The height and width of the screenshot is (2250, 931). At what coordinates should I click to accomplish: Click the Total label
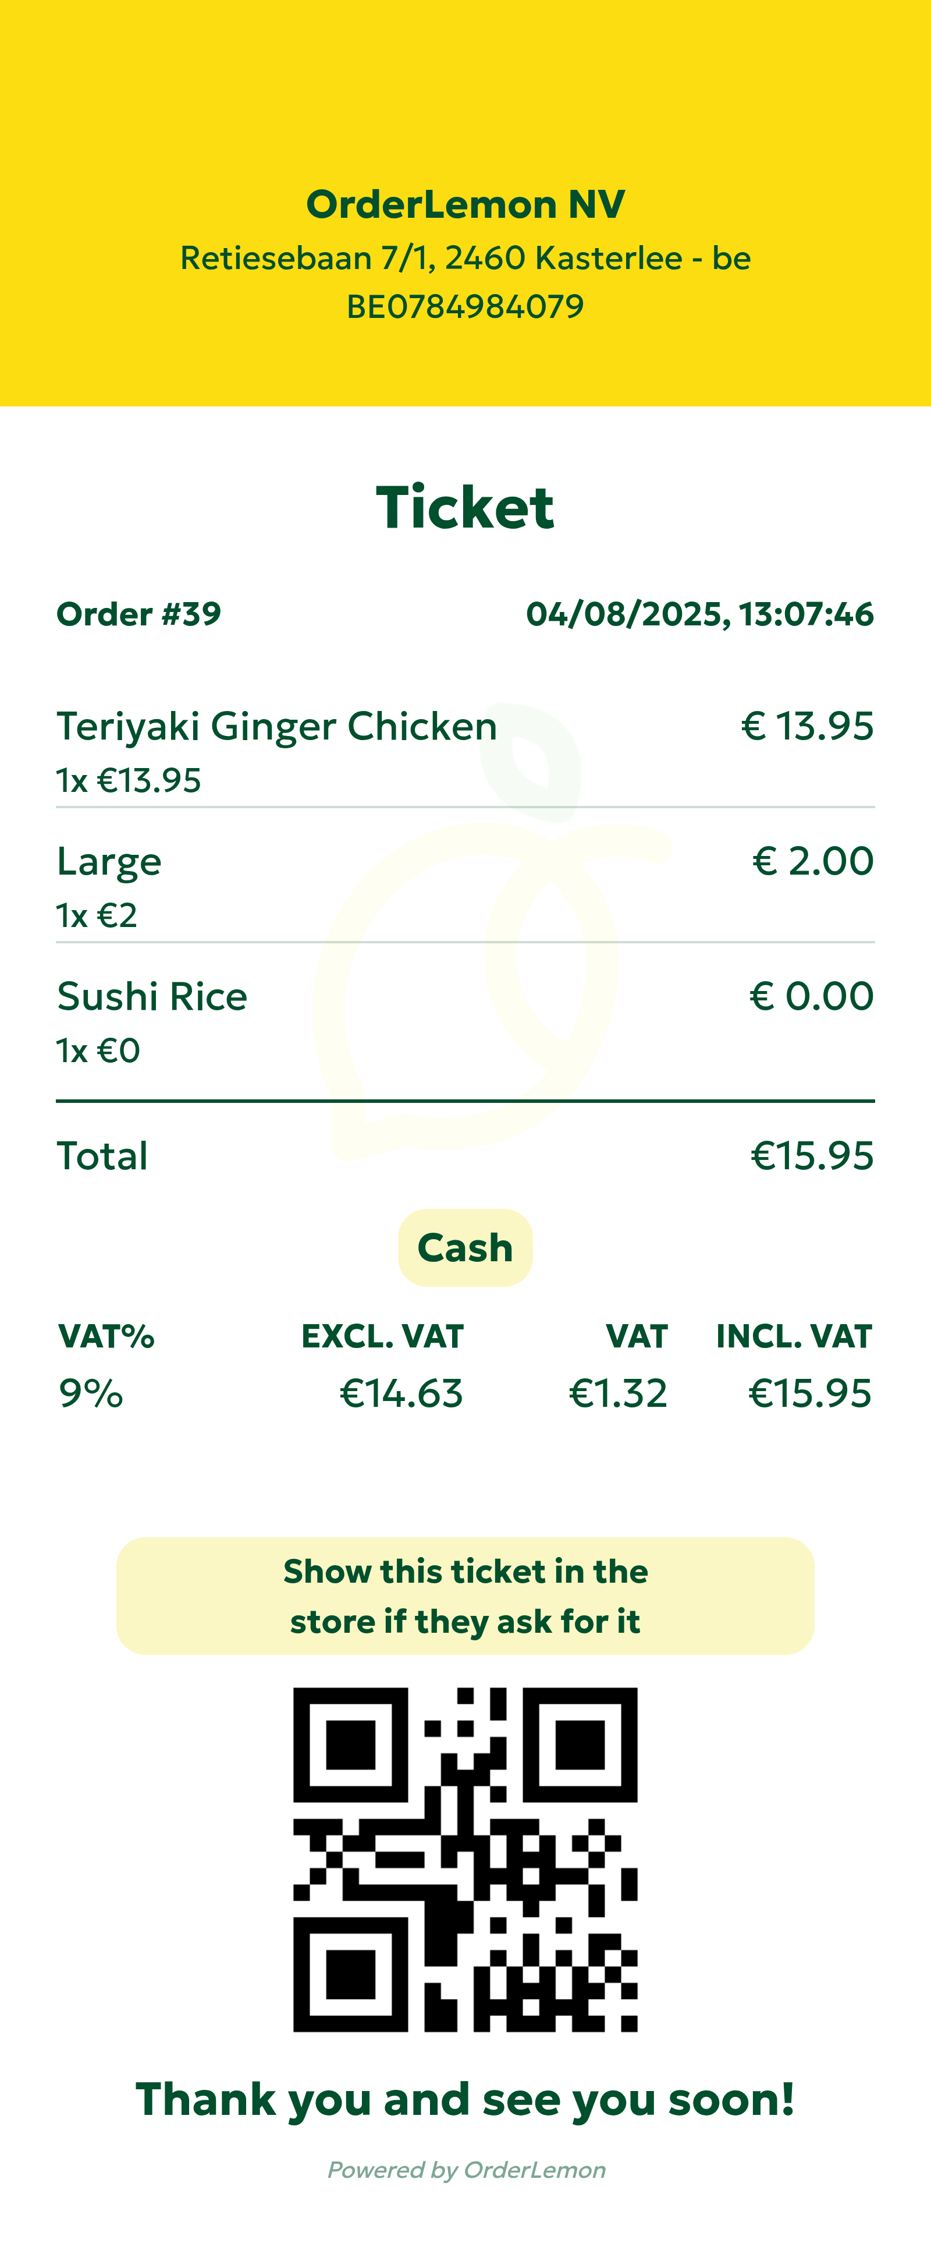tap(102, 1155)
